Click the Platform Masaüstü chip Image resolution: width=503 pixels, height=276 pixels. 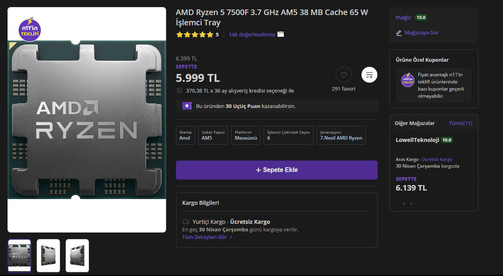[x=246, y=135]
